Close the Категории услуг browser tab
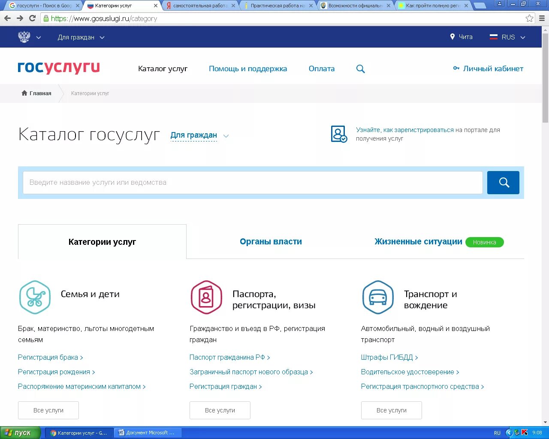Image resolution: width=549 pixels, height=439 pixels. tap(156, 6)
